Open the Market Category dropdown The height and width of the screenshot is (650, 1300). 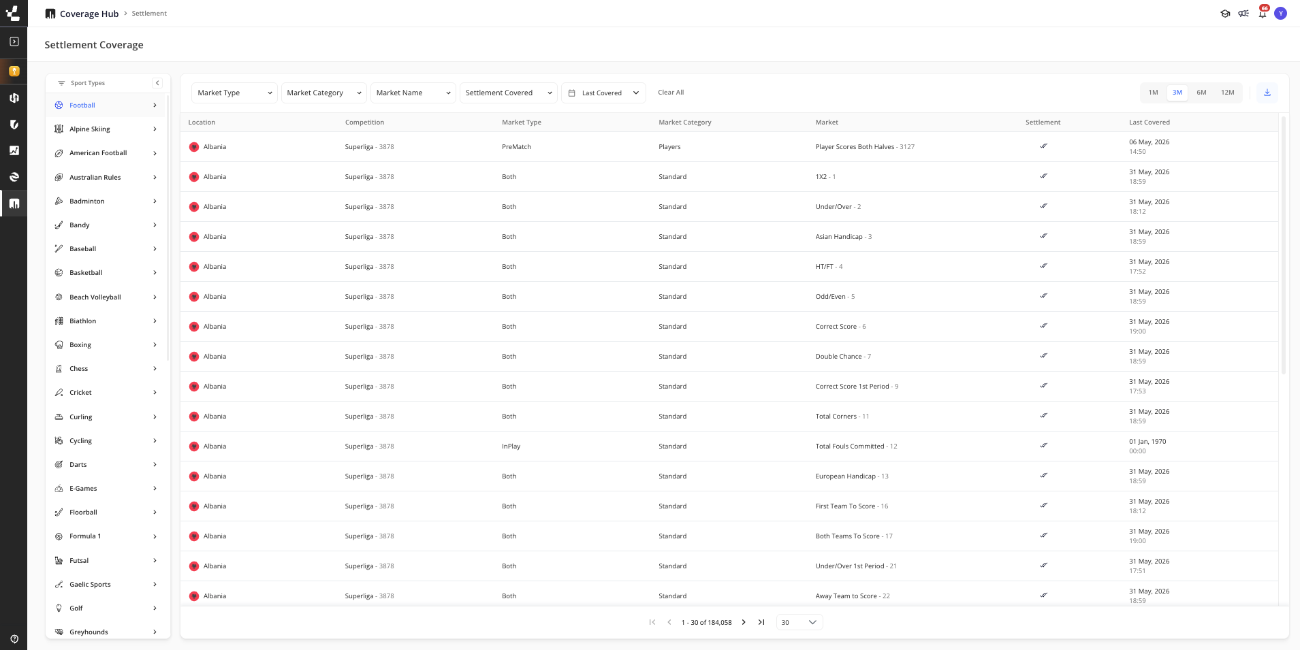coord(323,93)
